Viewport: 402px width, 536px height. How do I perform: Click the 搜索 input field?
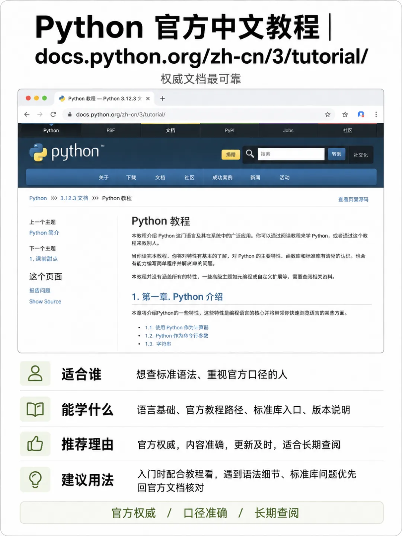click(291, 154)
